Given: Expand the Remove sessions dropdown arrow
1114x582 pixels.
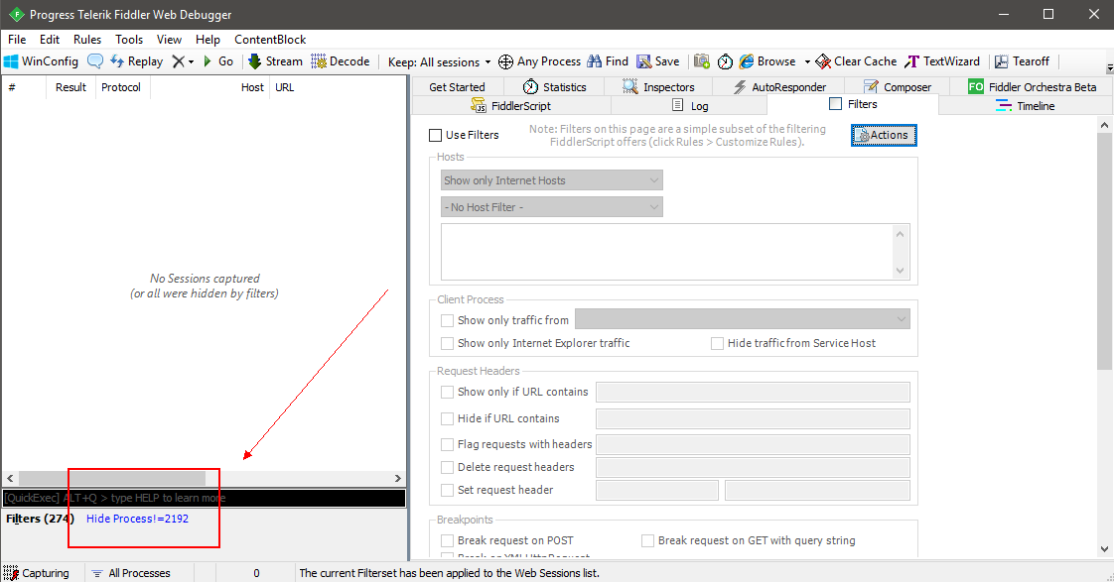Looking at the screenshot, I should [x=191, y=61].
